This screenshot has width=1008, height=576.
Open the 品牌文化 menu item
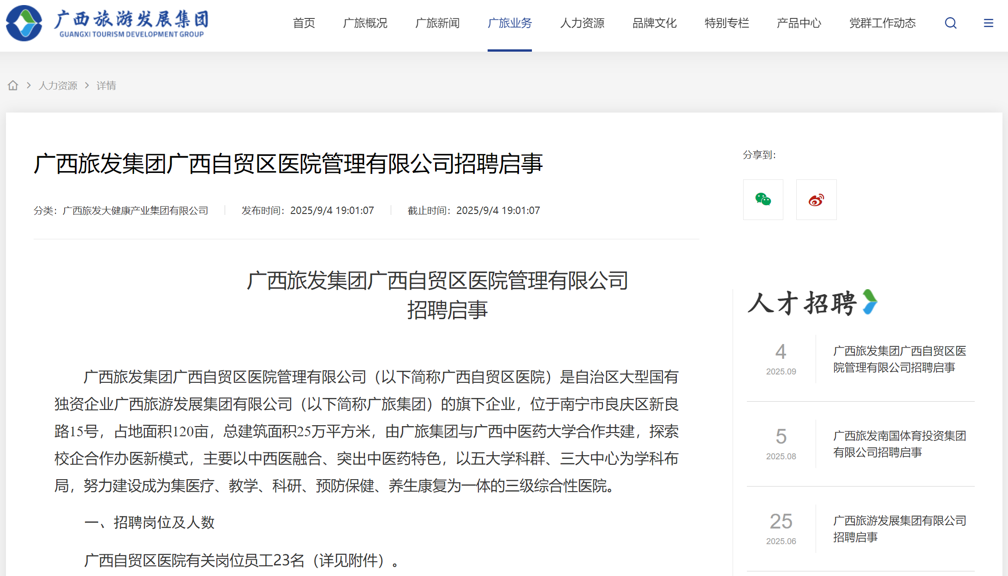654,23
